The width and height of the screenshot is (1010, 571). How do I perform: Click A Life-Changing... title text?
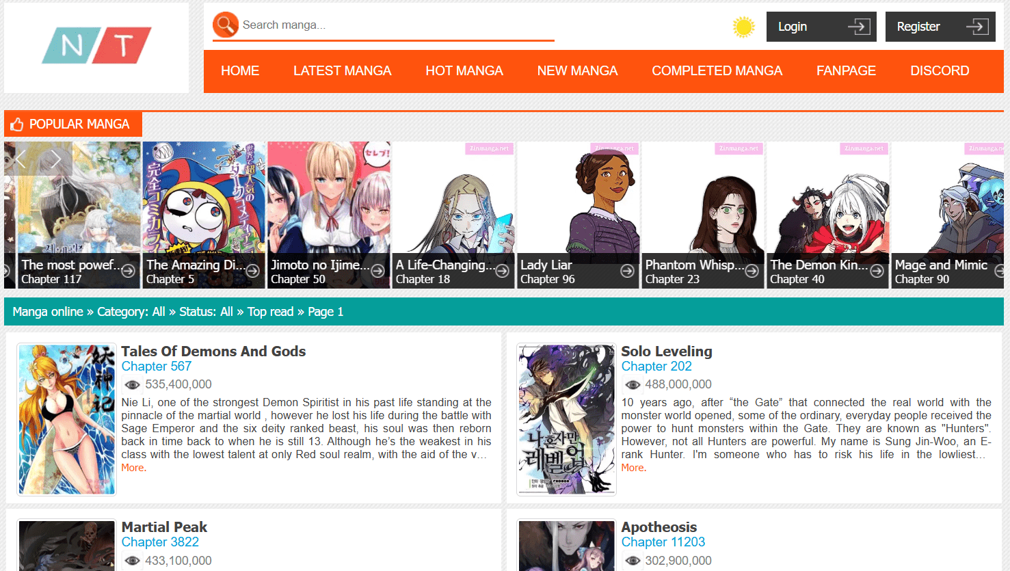tap(444, 265)
